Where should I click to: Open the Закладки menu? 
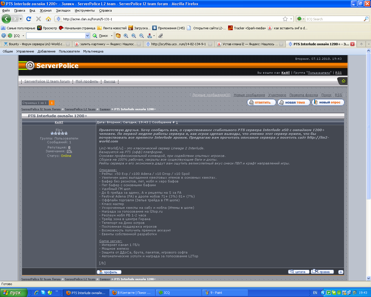[63, 10]
